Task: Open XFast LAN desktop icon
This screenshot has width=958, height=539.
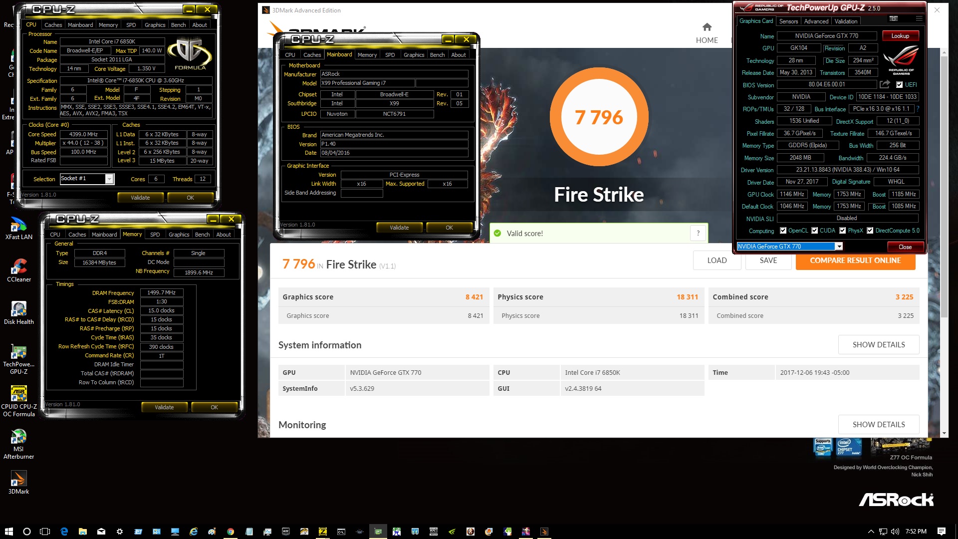Action: (19, 229)
